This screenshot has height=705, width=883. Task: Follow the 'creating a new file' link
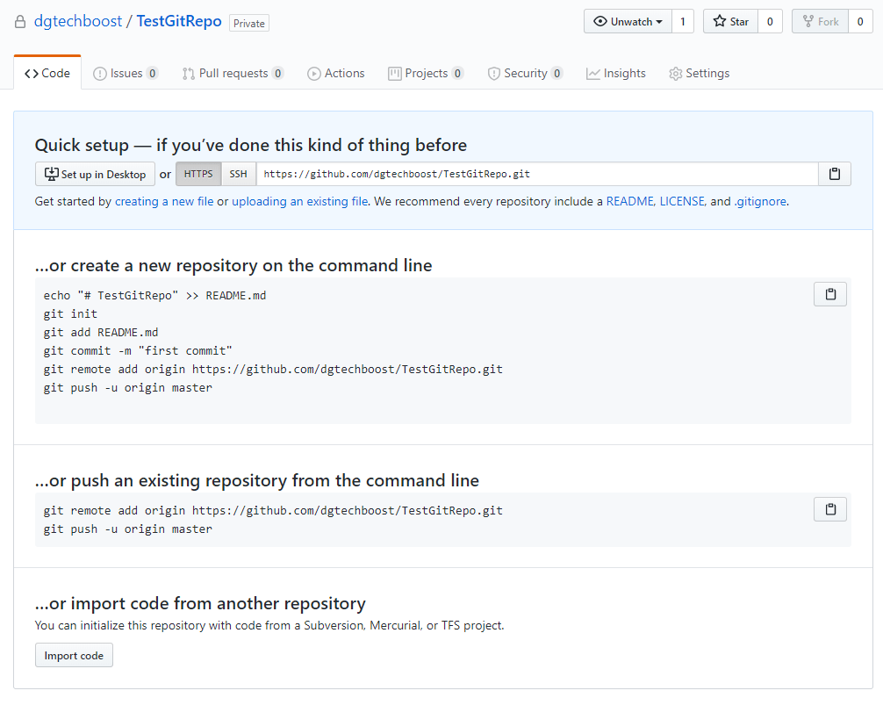pos(164,201)
